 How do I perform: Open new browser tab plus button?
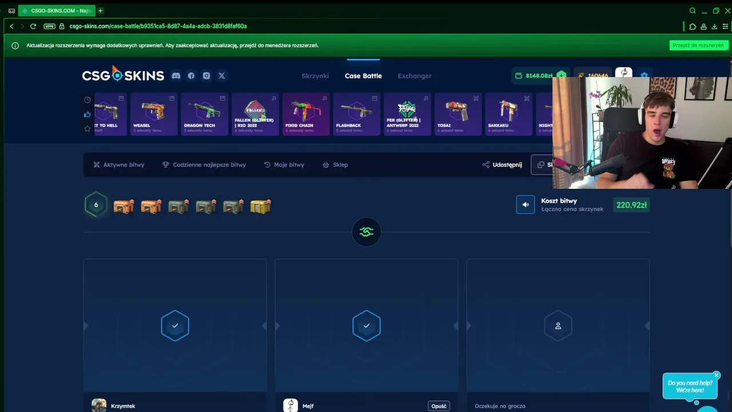[x=100, y=10]
